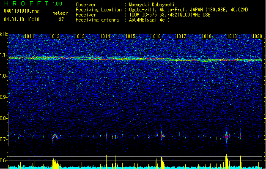Click the A504HB(yagi 4el) antenna text
Image resolution: width=266 pixels, height=169 pixels.
(x=149, y=20)
